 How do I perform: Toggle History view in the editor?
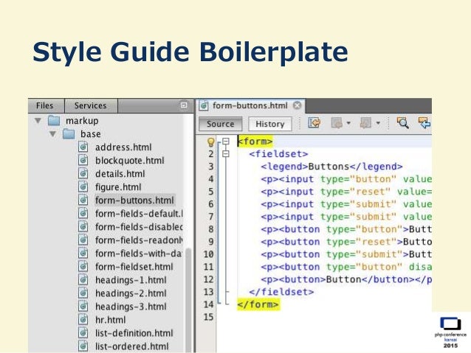[x=269, y=125]
